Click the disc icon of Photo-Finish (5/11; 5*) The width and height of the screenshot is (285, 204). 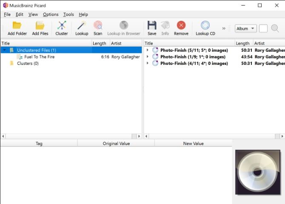click(155, 50)
